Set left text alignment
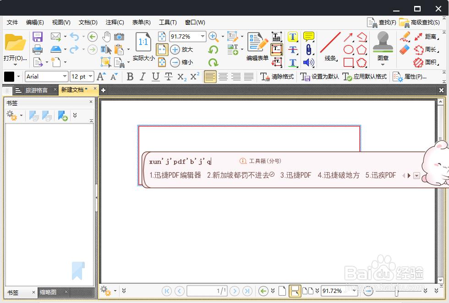449x303 pixels. [210, 77]
